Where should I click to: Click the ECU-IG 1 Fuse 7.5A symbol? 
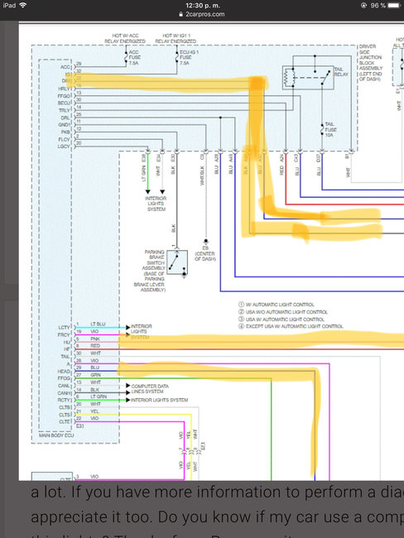point(177,57)
